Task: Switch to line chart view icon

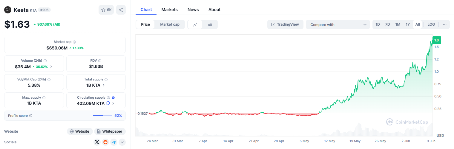Action: pos(195,24)
